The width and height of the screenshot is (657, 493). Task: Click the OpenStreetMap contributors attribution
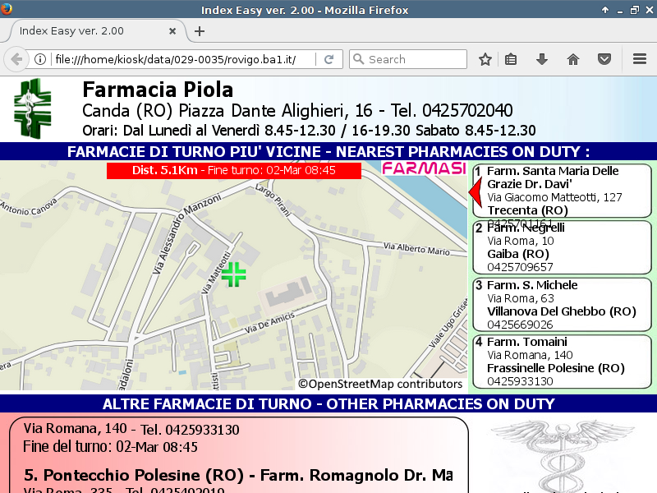380,384
